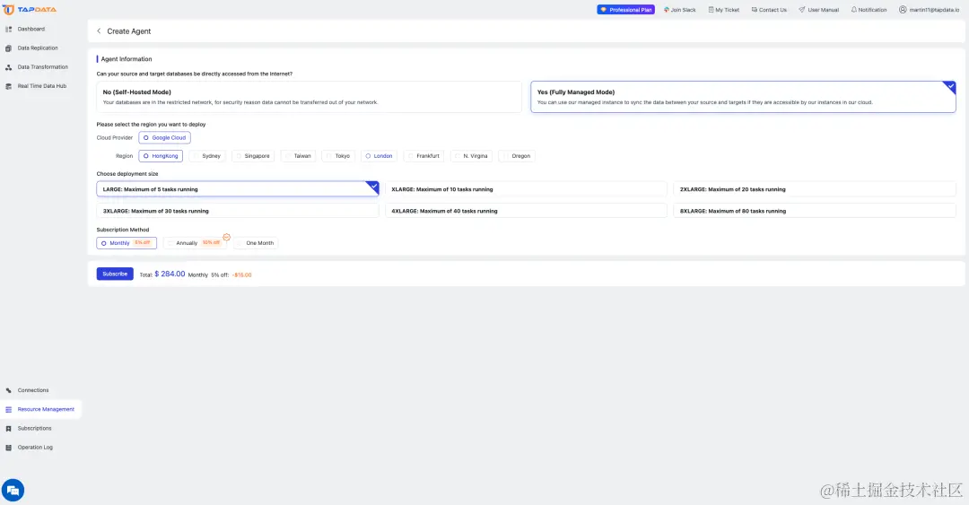The height and width of the screenshot is (505, 969).
Task: Click the Professional Plan badge
Action: (x=626, y=10)
